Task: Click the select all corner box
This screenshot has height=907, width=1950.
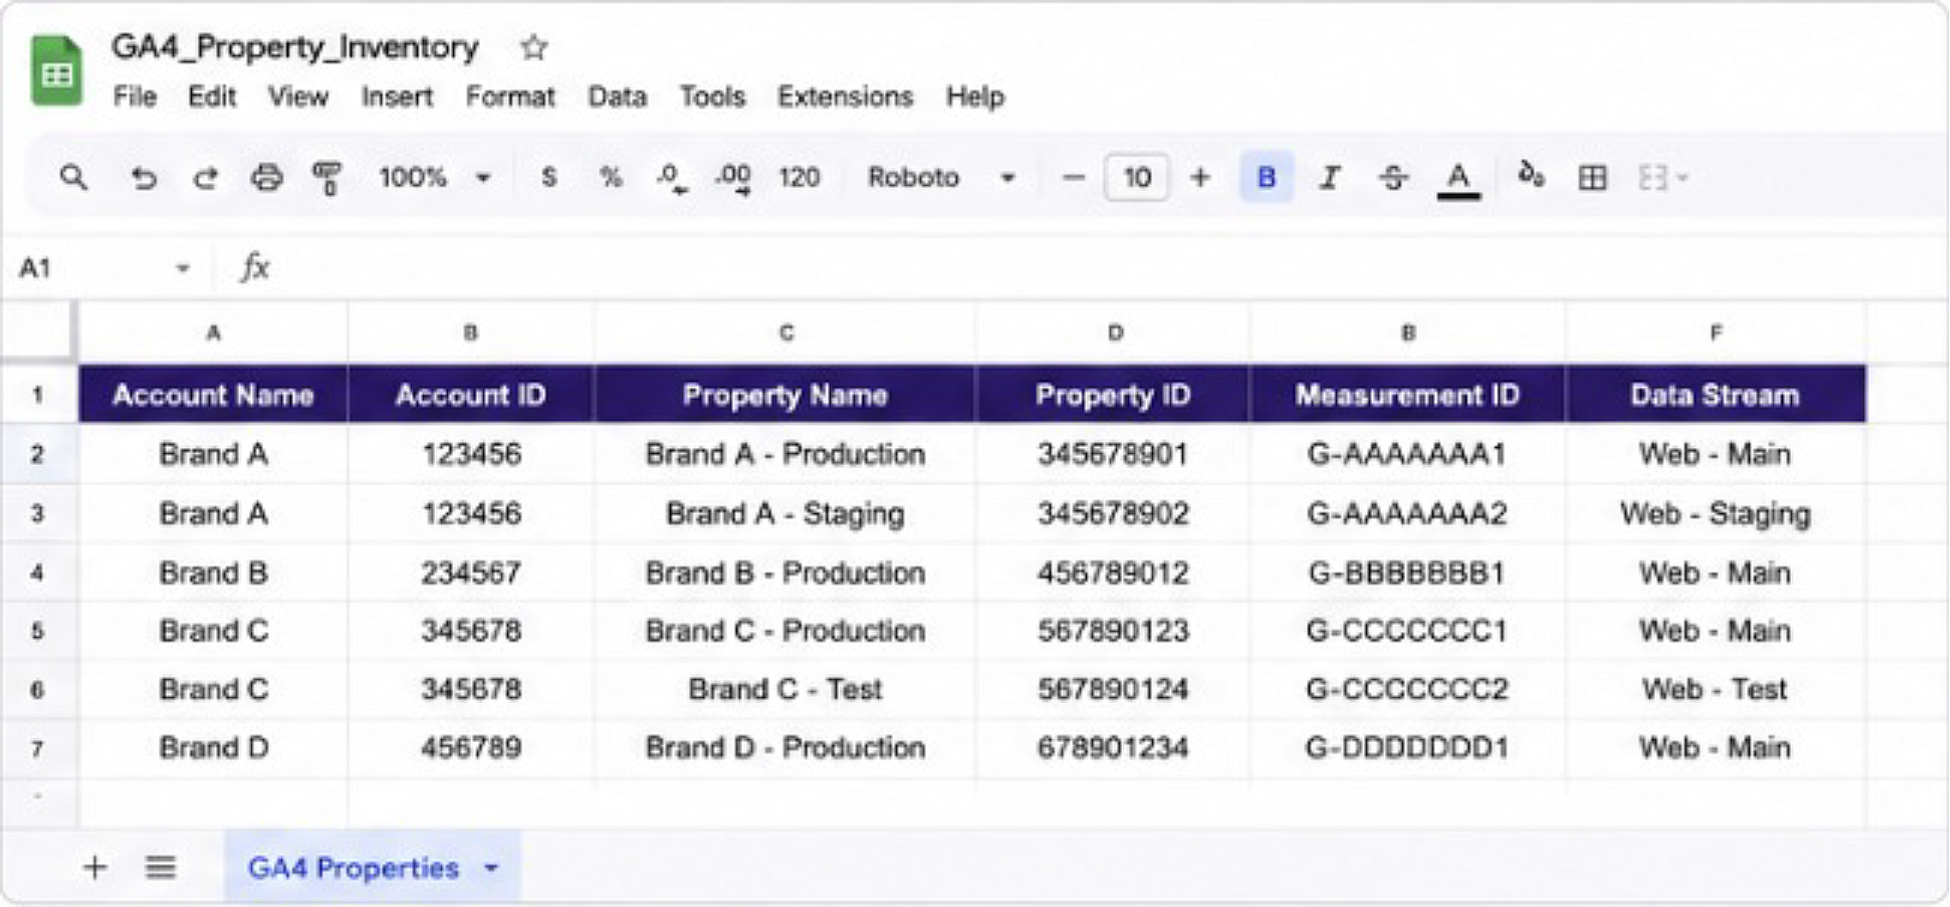Action: pos(38,330)
